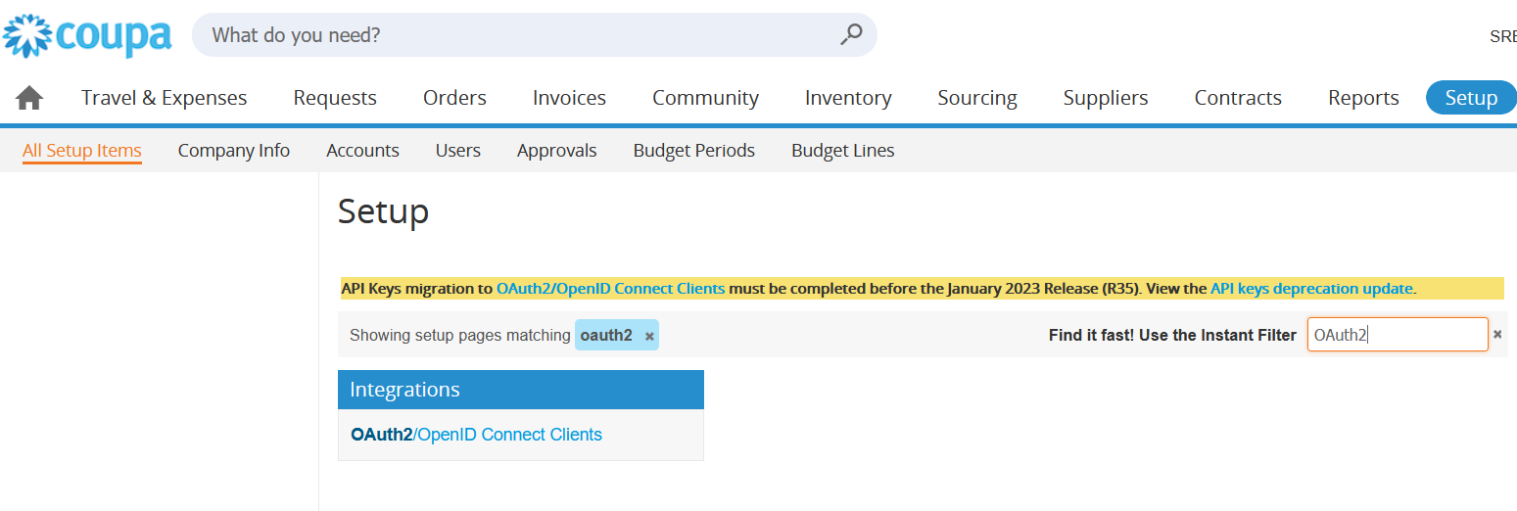Open the Invoices section
Image resolution: width=1517 pixels, height=511 pixels.
click(x=569, y=98)
